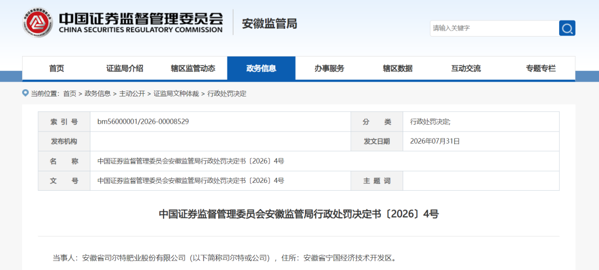Image resolution: width=599 pixels, height=270 pixels.
Task: Go to 主动公开 in the breadcrumb
Action: pos(132,94)
